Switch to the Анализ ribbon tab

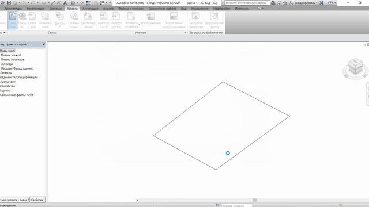[x=108, y=9]
